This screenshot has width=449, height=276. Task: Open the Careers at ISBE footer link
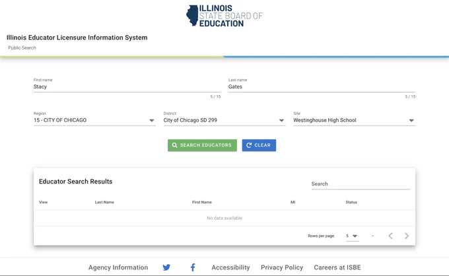point(337,267)
